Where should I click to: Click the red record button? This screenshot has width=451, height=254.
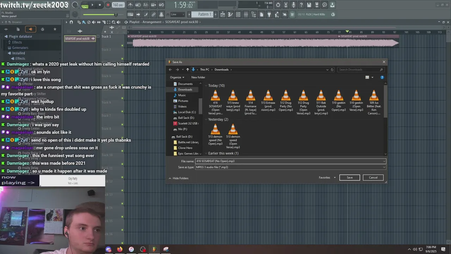click(108, 5)
